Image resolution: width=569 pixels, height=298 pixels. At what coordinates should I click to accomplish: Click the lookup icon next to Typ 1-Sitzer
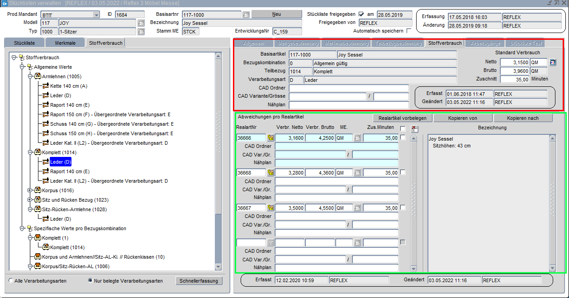coord(141,32)
